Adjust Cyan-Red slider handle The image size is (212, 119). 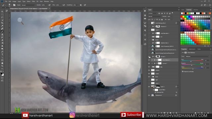[x=191, y=61]
